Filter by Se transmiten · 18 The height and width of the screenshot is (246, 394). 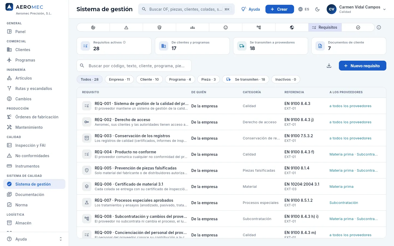246,80
